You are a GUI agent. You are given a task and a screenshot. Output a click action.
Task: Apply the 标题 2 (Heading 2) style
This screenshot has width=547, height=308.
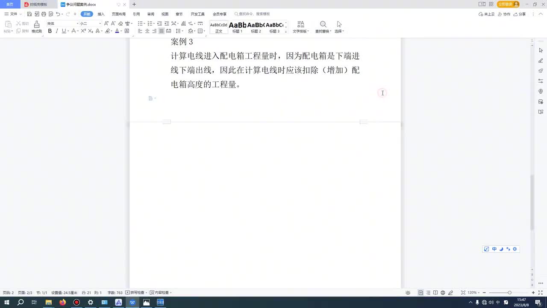(256, 27)
